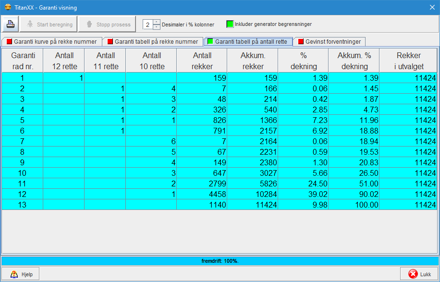
Task: Increase decimals with the up stepper arrow
Action: 156,22
